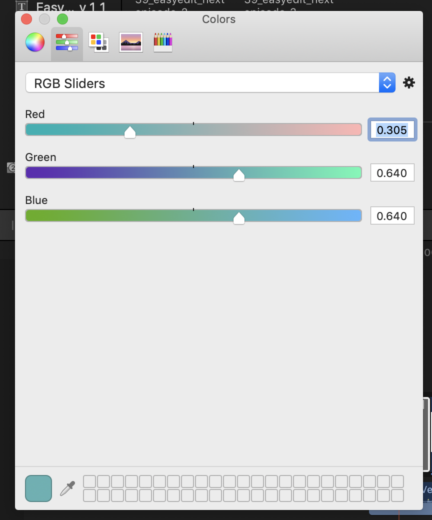The width and height of the screenshot is (432, 520).
Task: Open the gear settings menu
Action: (x=409, y=83)
